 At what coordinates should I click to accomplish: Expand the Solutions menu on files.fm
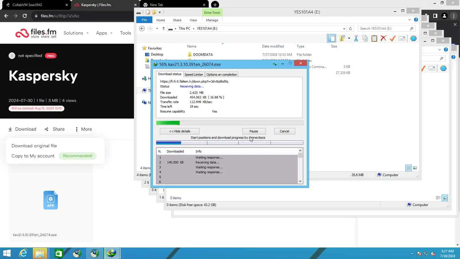[76, 33]
